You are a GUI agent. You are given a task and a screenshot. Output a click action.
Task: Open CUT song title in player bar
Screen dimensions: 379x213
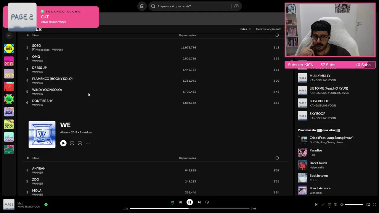20,203
